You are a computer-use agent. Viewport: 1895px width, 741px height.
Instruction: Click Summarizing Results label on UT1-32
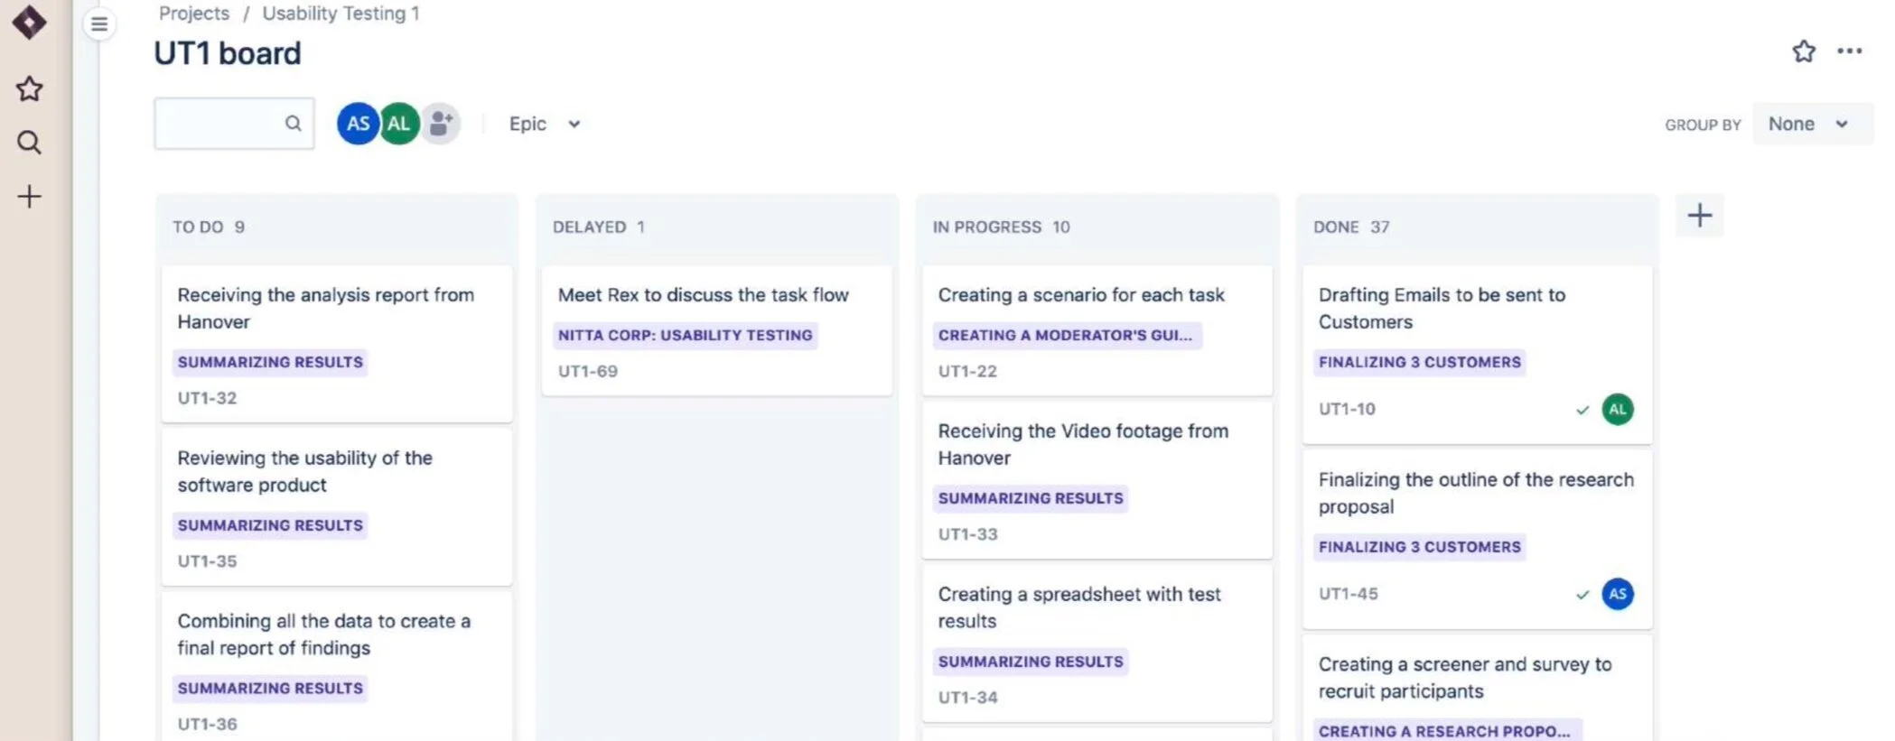(x=270, y=362)
